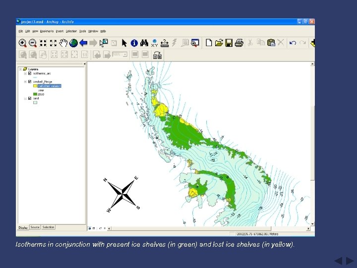Switch to the Source tab
The width and height of the screenshot is (357, 268).
[35, 227]
